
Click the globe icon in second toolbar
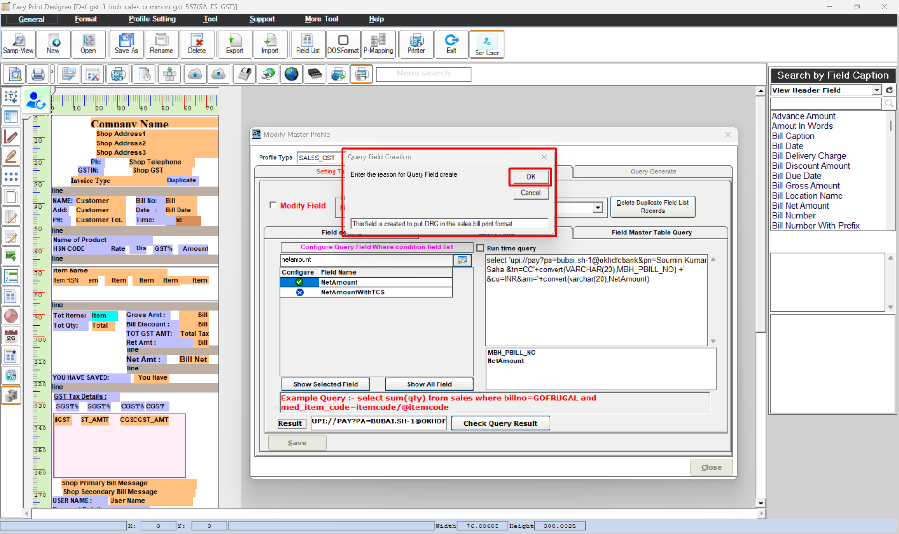point(291,74)
